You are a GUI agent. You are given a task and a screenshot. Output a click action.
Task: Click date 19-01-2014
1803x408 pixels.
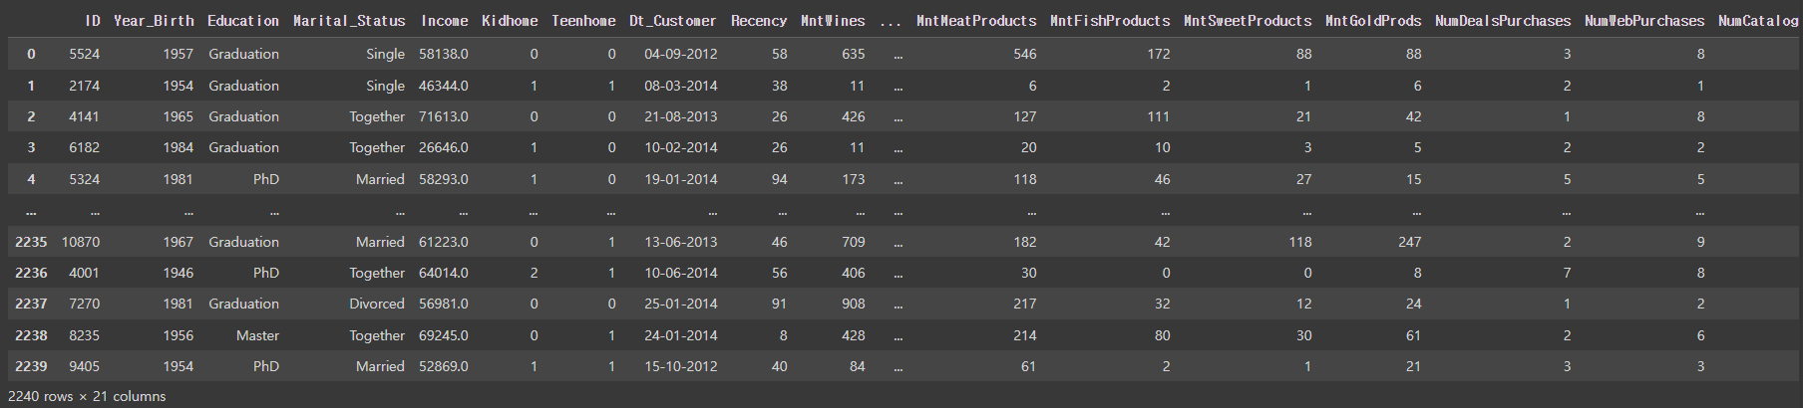pos(681,179)
